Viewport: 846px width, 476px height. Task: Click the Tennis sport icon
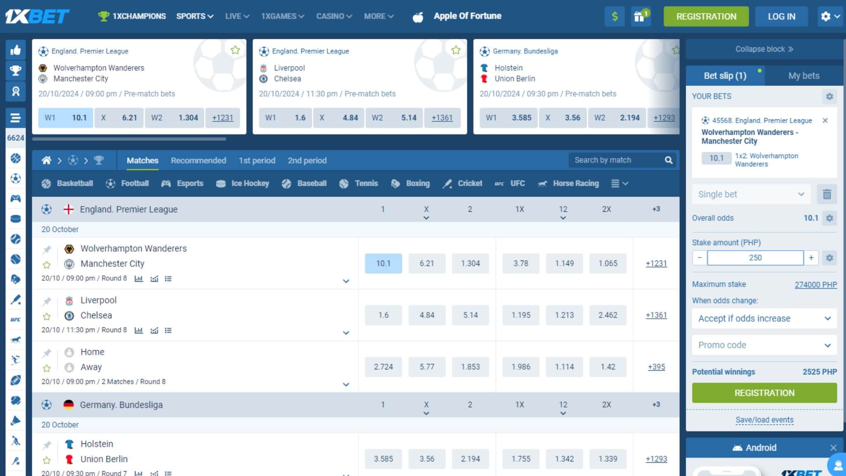click(x=344, y=184)
